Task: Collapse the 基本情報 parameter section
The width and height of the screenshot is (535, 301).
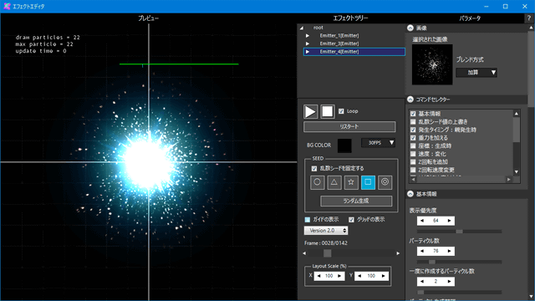Action: 410,194
